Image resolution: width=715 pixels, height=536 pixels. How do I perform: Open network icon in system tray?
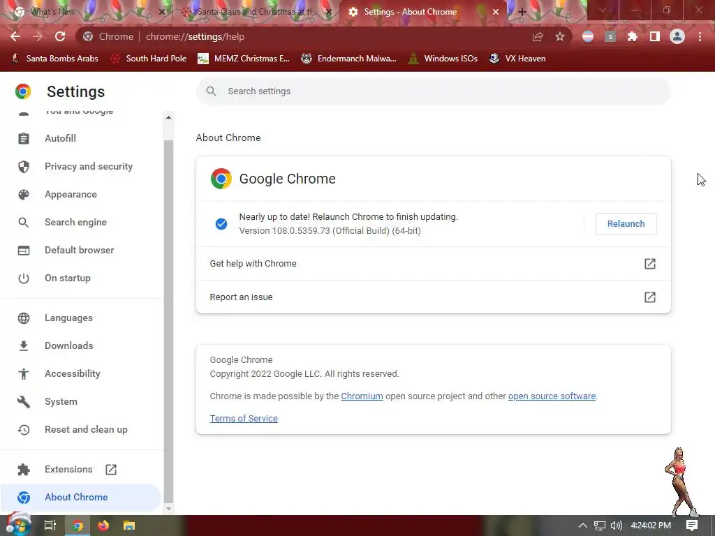600,526
